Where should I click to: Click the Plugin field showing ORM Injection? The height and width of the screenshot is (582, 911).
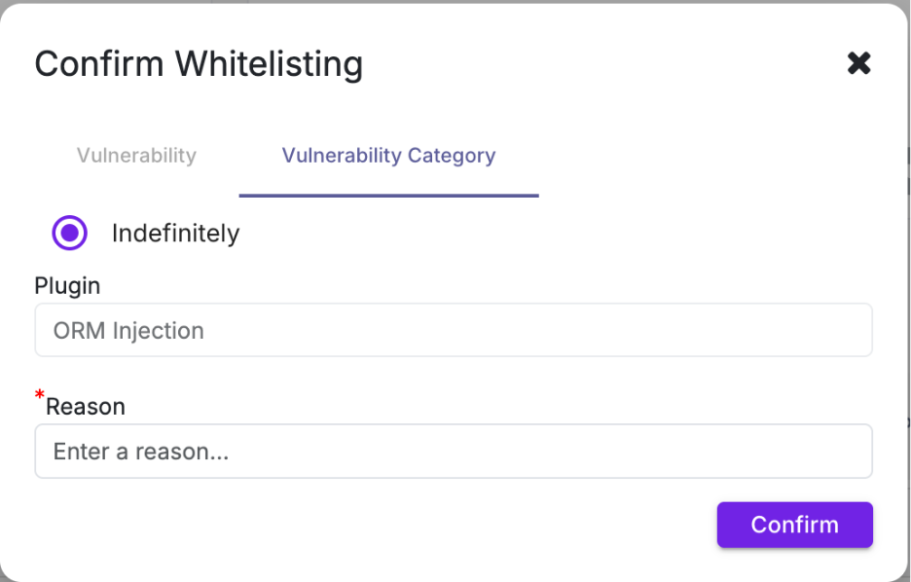point(454,330)
